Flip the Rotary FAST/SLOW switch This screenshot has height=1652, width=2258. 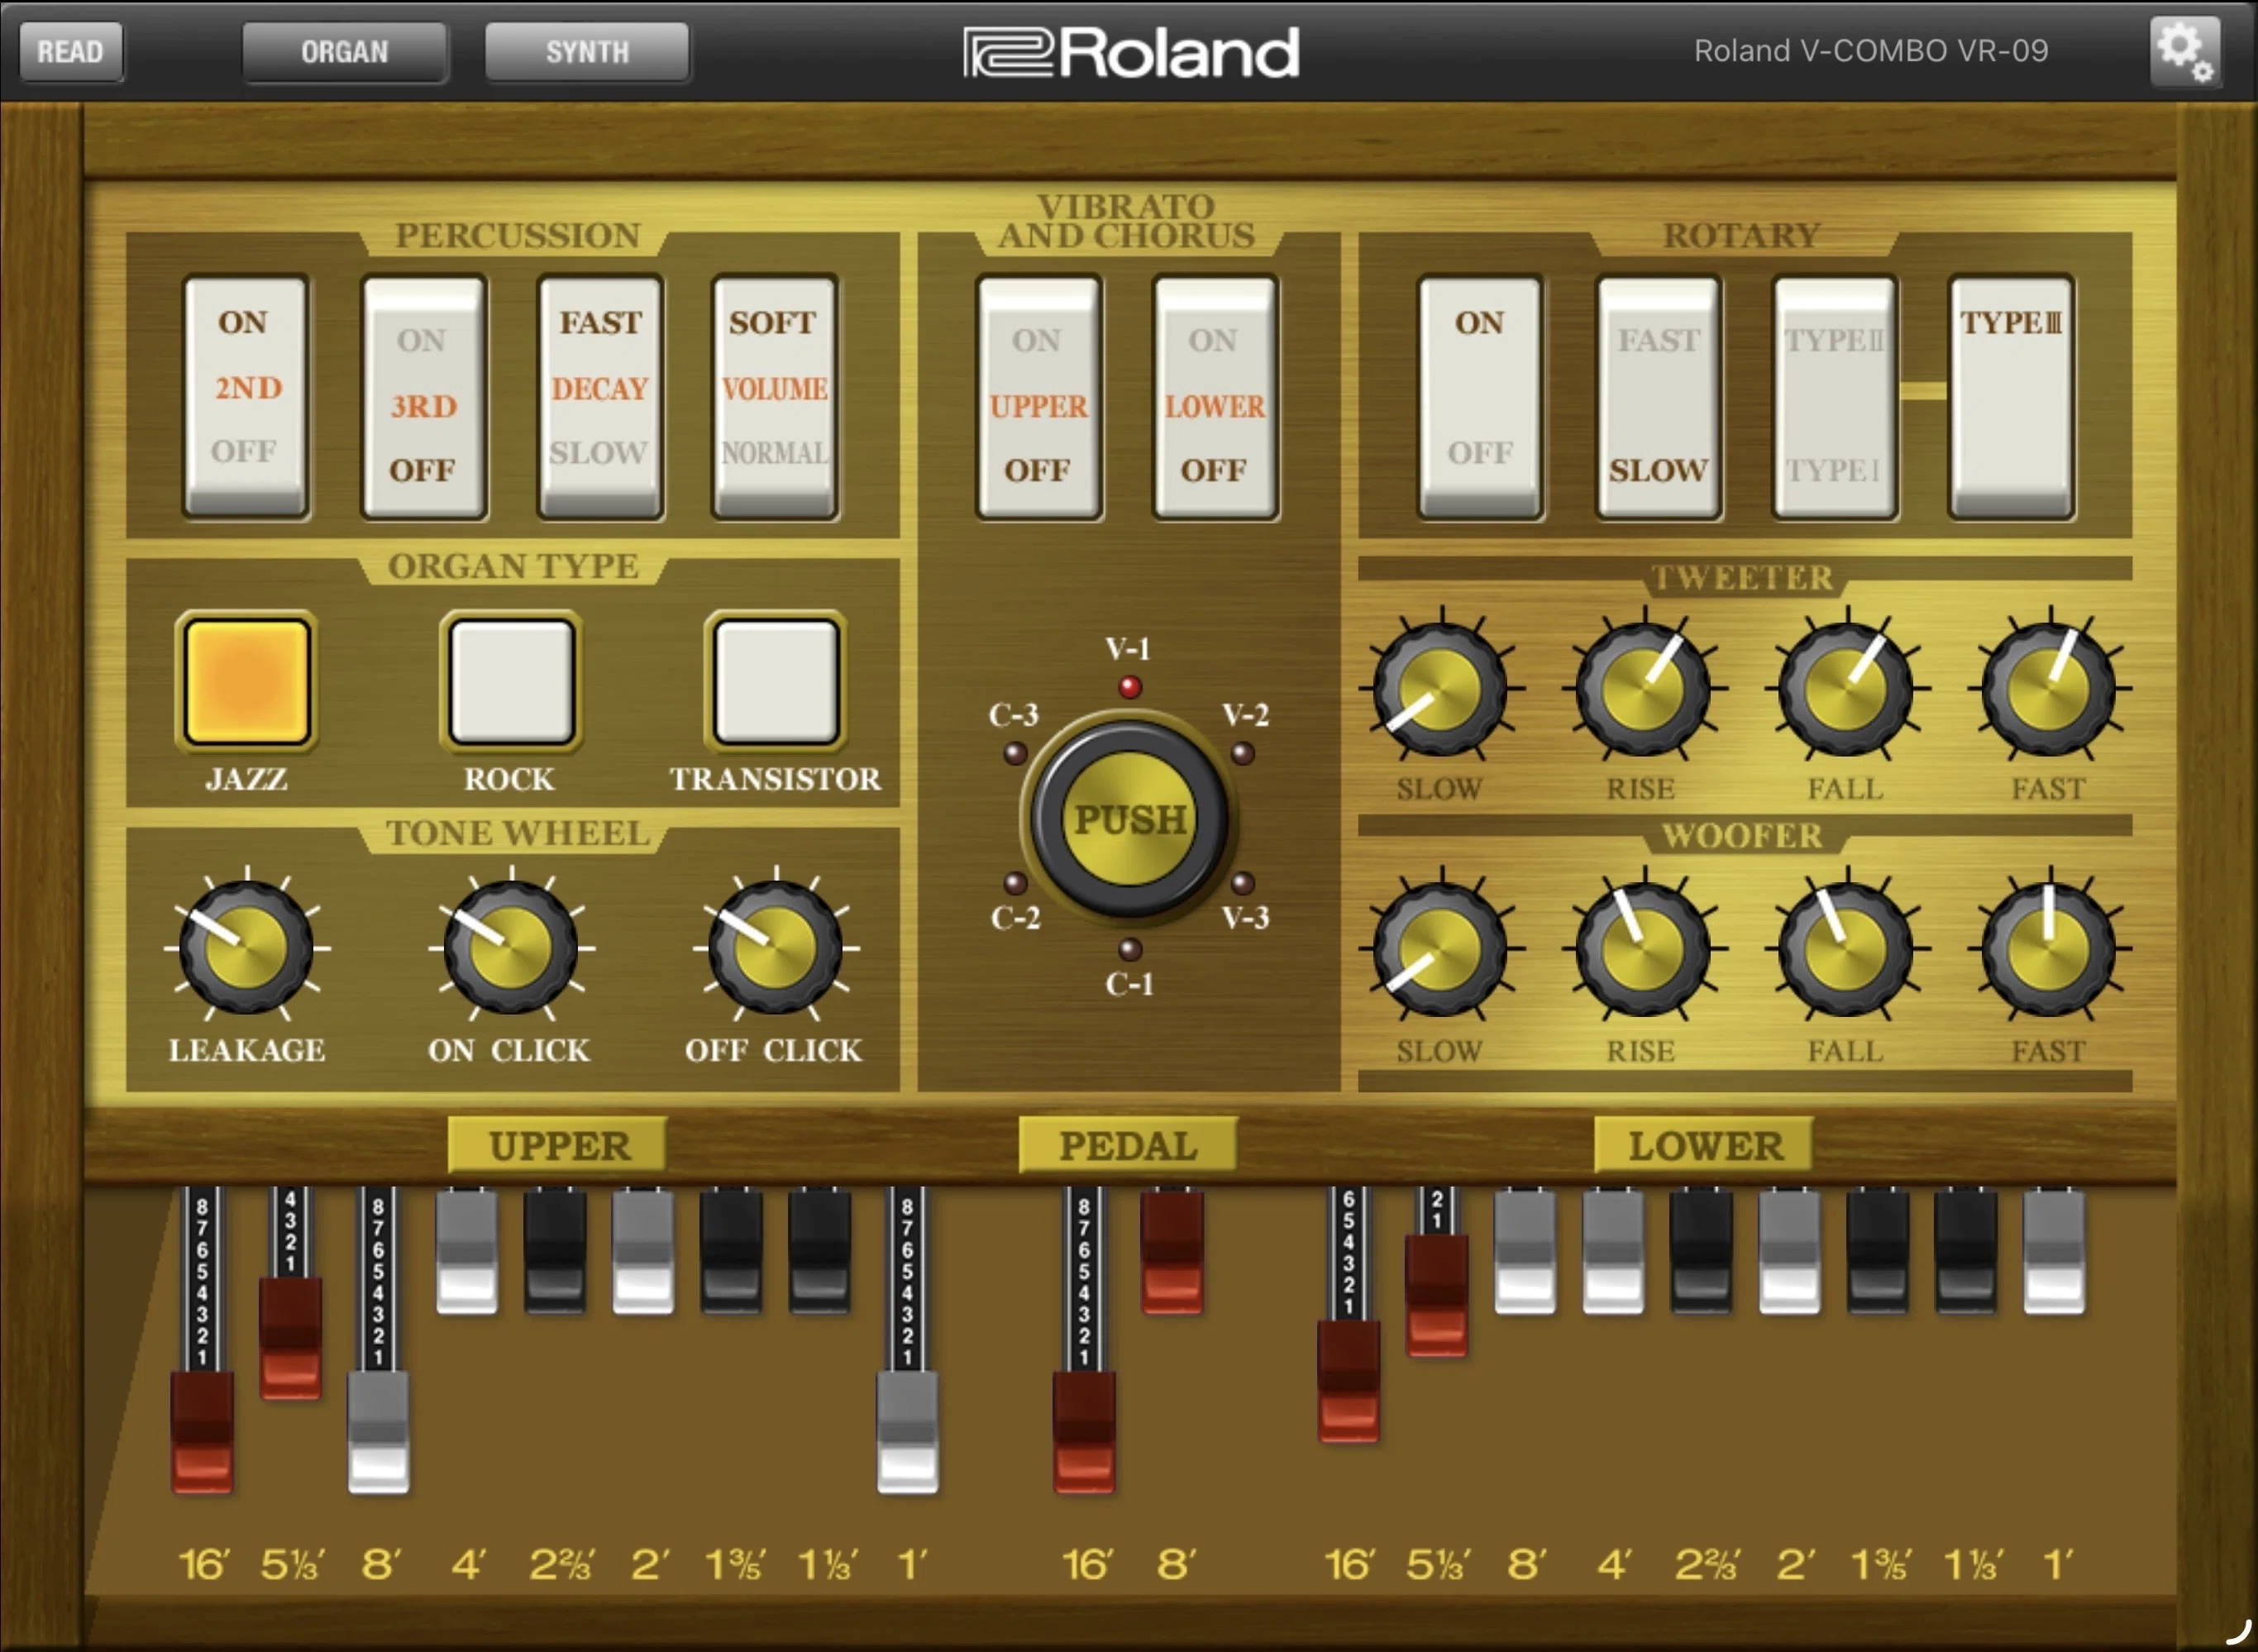[x=1658, y=397]
